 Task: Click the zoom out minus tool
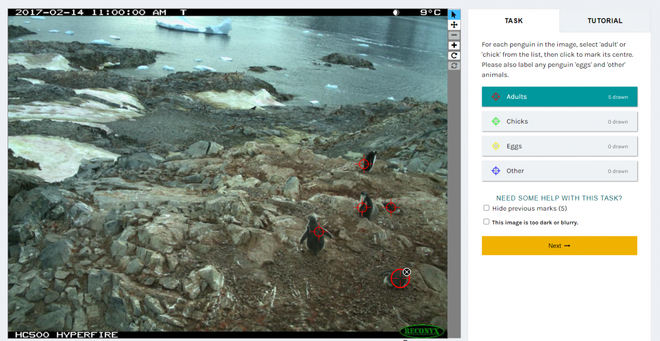(x=454, y=35)
